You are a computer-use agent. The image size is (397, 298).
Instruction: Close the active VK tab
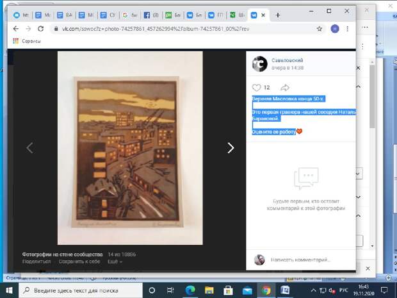263,15
